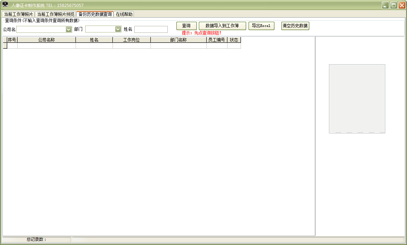Expand the 公司名 dropdown arrow
This screenshot has width=407, height=245.
pyautogui.click(x=69, y=29)
